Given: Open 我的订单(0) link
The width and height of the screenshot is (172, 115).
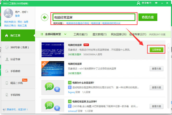Looking at the screenshot, I should (x=10, y=26).
